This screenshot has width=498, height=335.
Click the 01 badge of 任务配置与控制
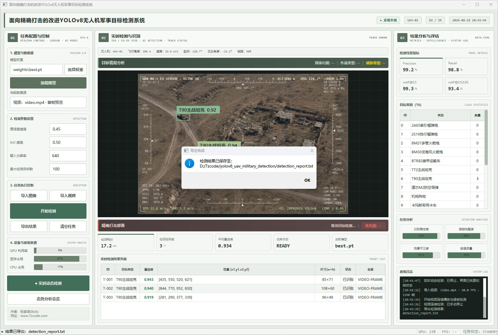[x=12, y=38]
